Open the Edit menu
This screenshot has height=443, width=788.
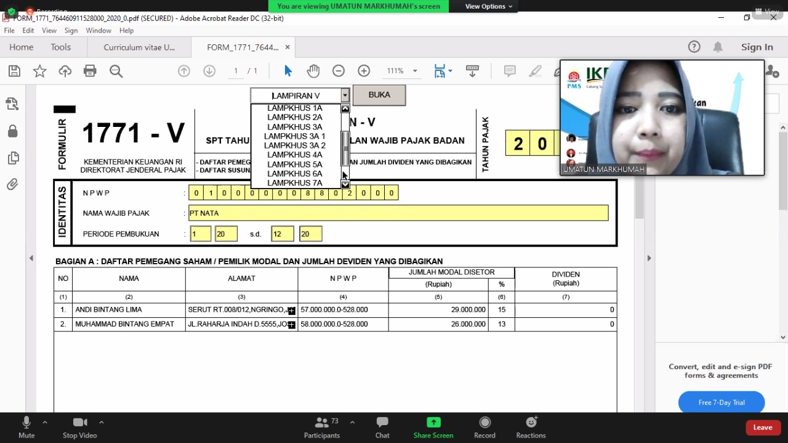(x=28, y=30)
